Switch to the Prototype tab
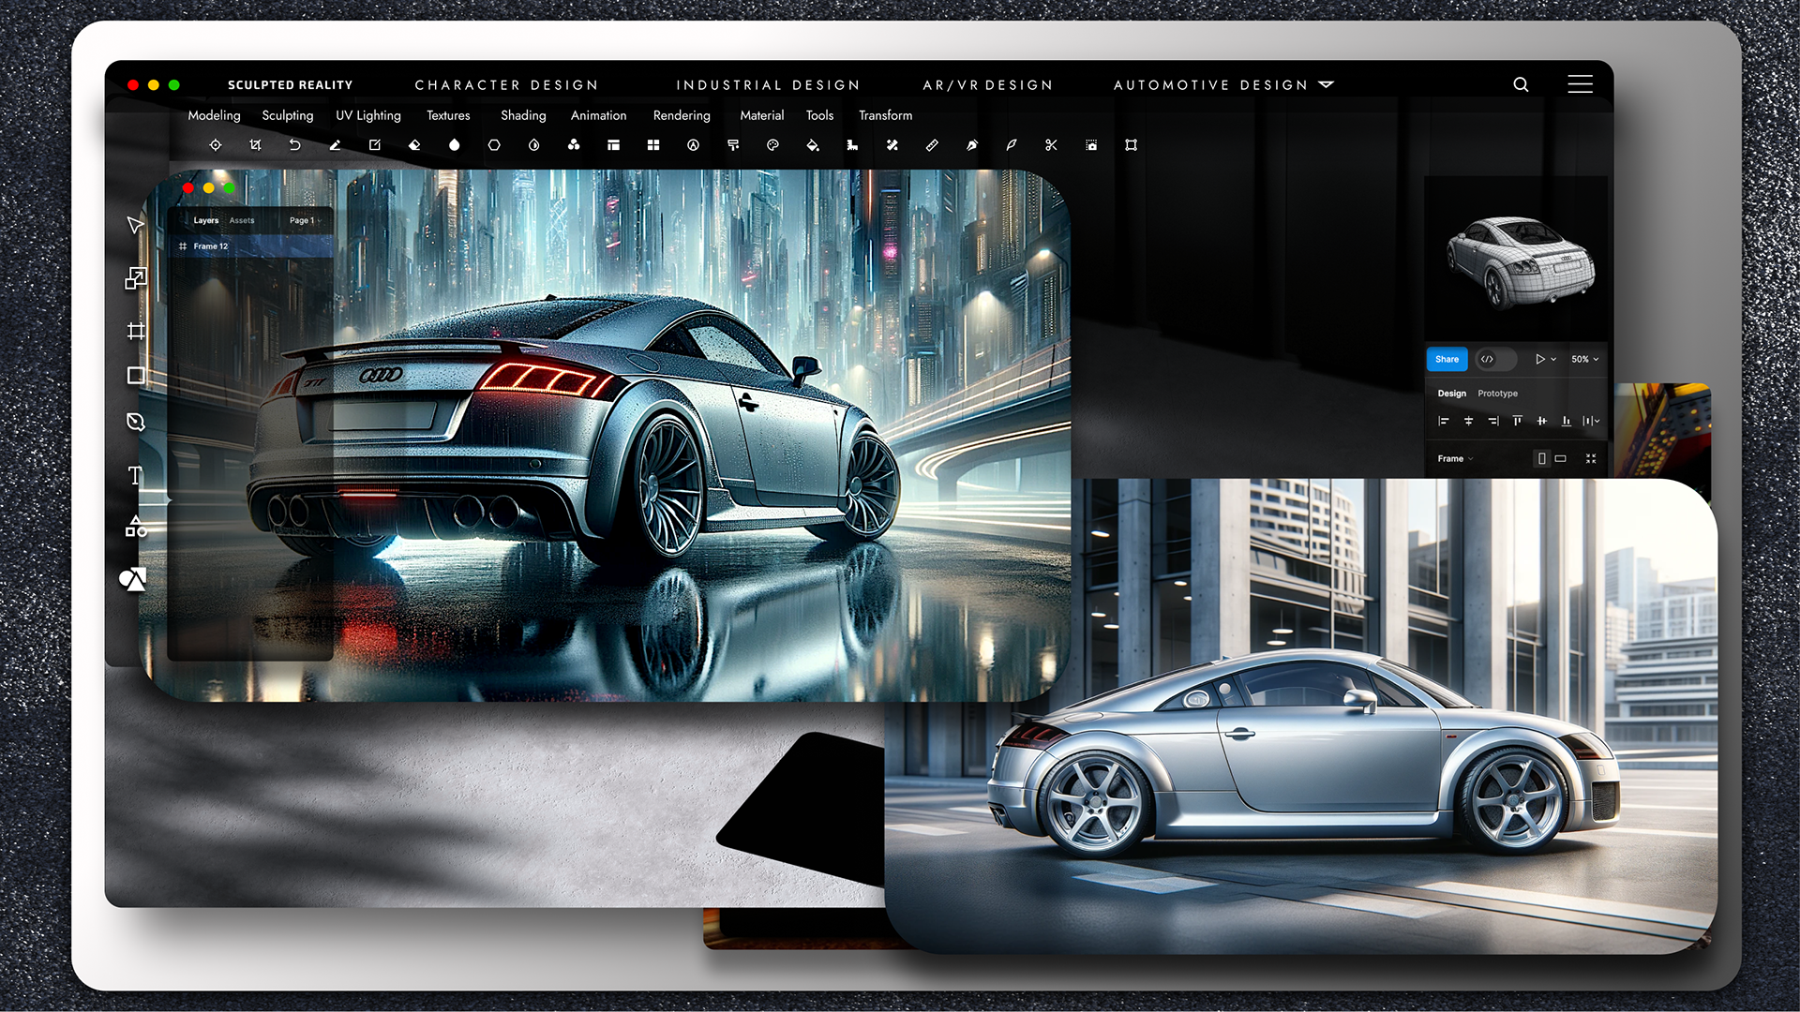The width and height of the screenshot is (1800, 1012). pos(1497,394)
